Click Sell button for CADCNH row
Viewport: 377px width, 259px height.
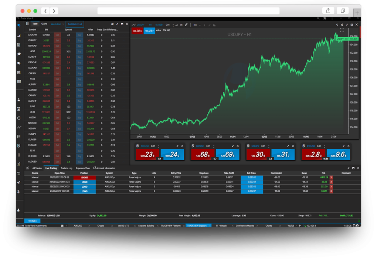pyautogui.click(x=57, y=35)
